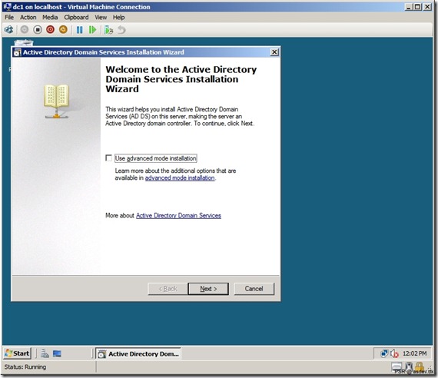Click the Revert toolbar icon

(121, 30)
